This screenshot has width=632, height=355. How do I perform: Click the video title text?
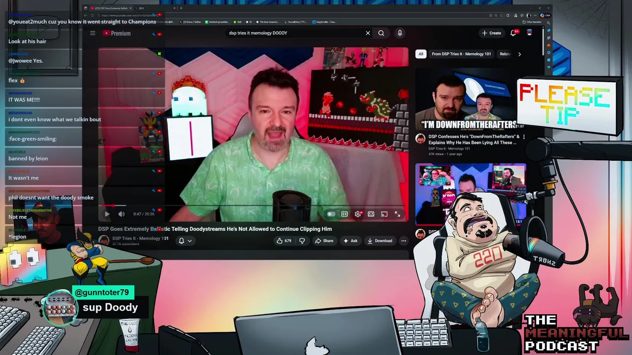click(215, 229)
